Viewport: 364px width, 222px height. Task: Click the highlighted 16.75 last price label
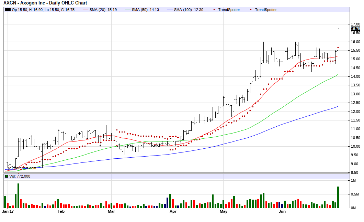tap(355, 29)
